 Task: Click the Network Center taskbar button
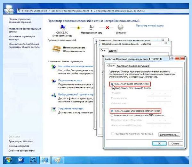45,160
